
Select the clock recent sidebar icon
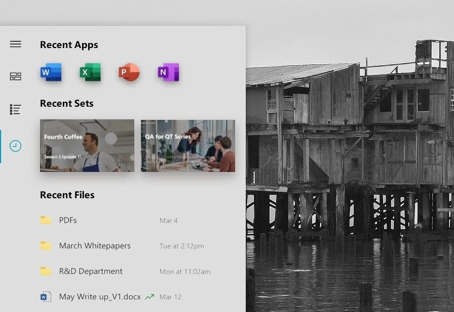coord(15,146)
